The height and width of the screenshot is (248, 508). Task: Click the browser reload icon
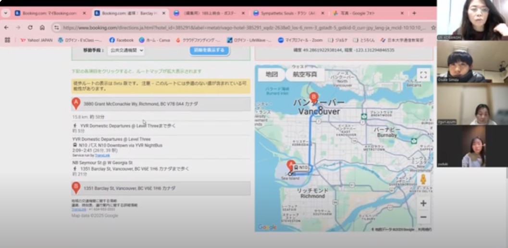tap(30, 28)
